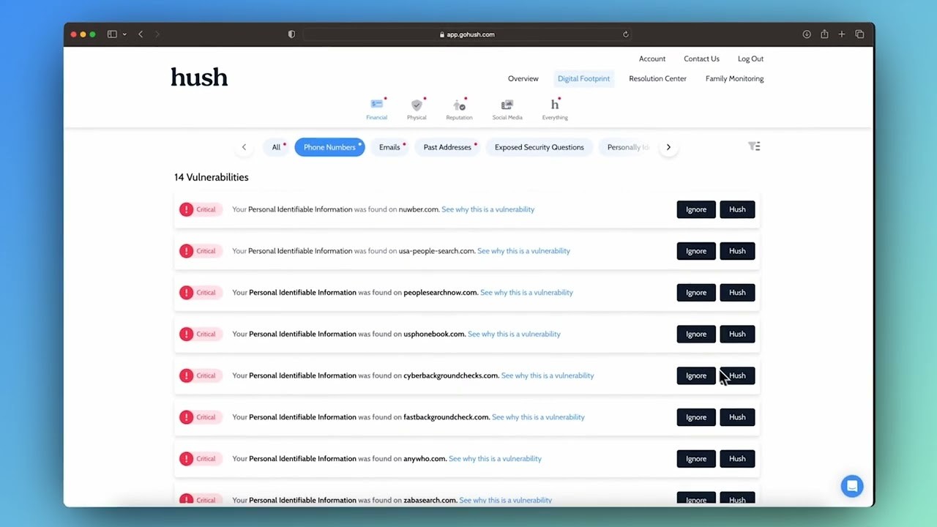See why cyberbackgroundchecks.com is a vulnerability
Image resolution: width=937 pixels, height=527 pixels.
tap(548, 375)
